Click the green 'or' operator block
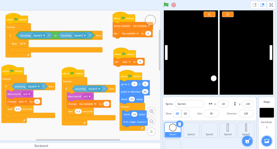Viewport: 277px width, 149px height. tap(56, 36)
